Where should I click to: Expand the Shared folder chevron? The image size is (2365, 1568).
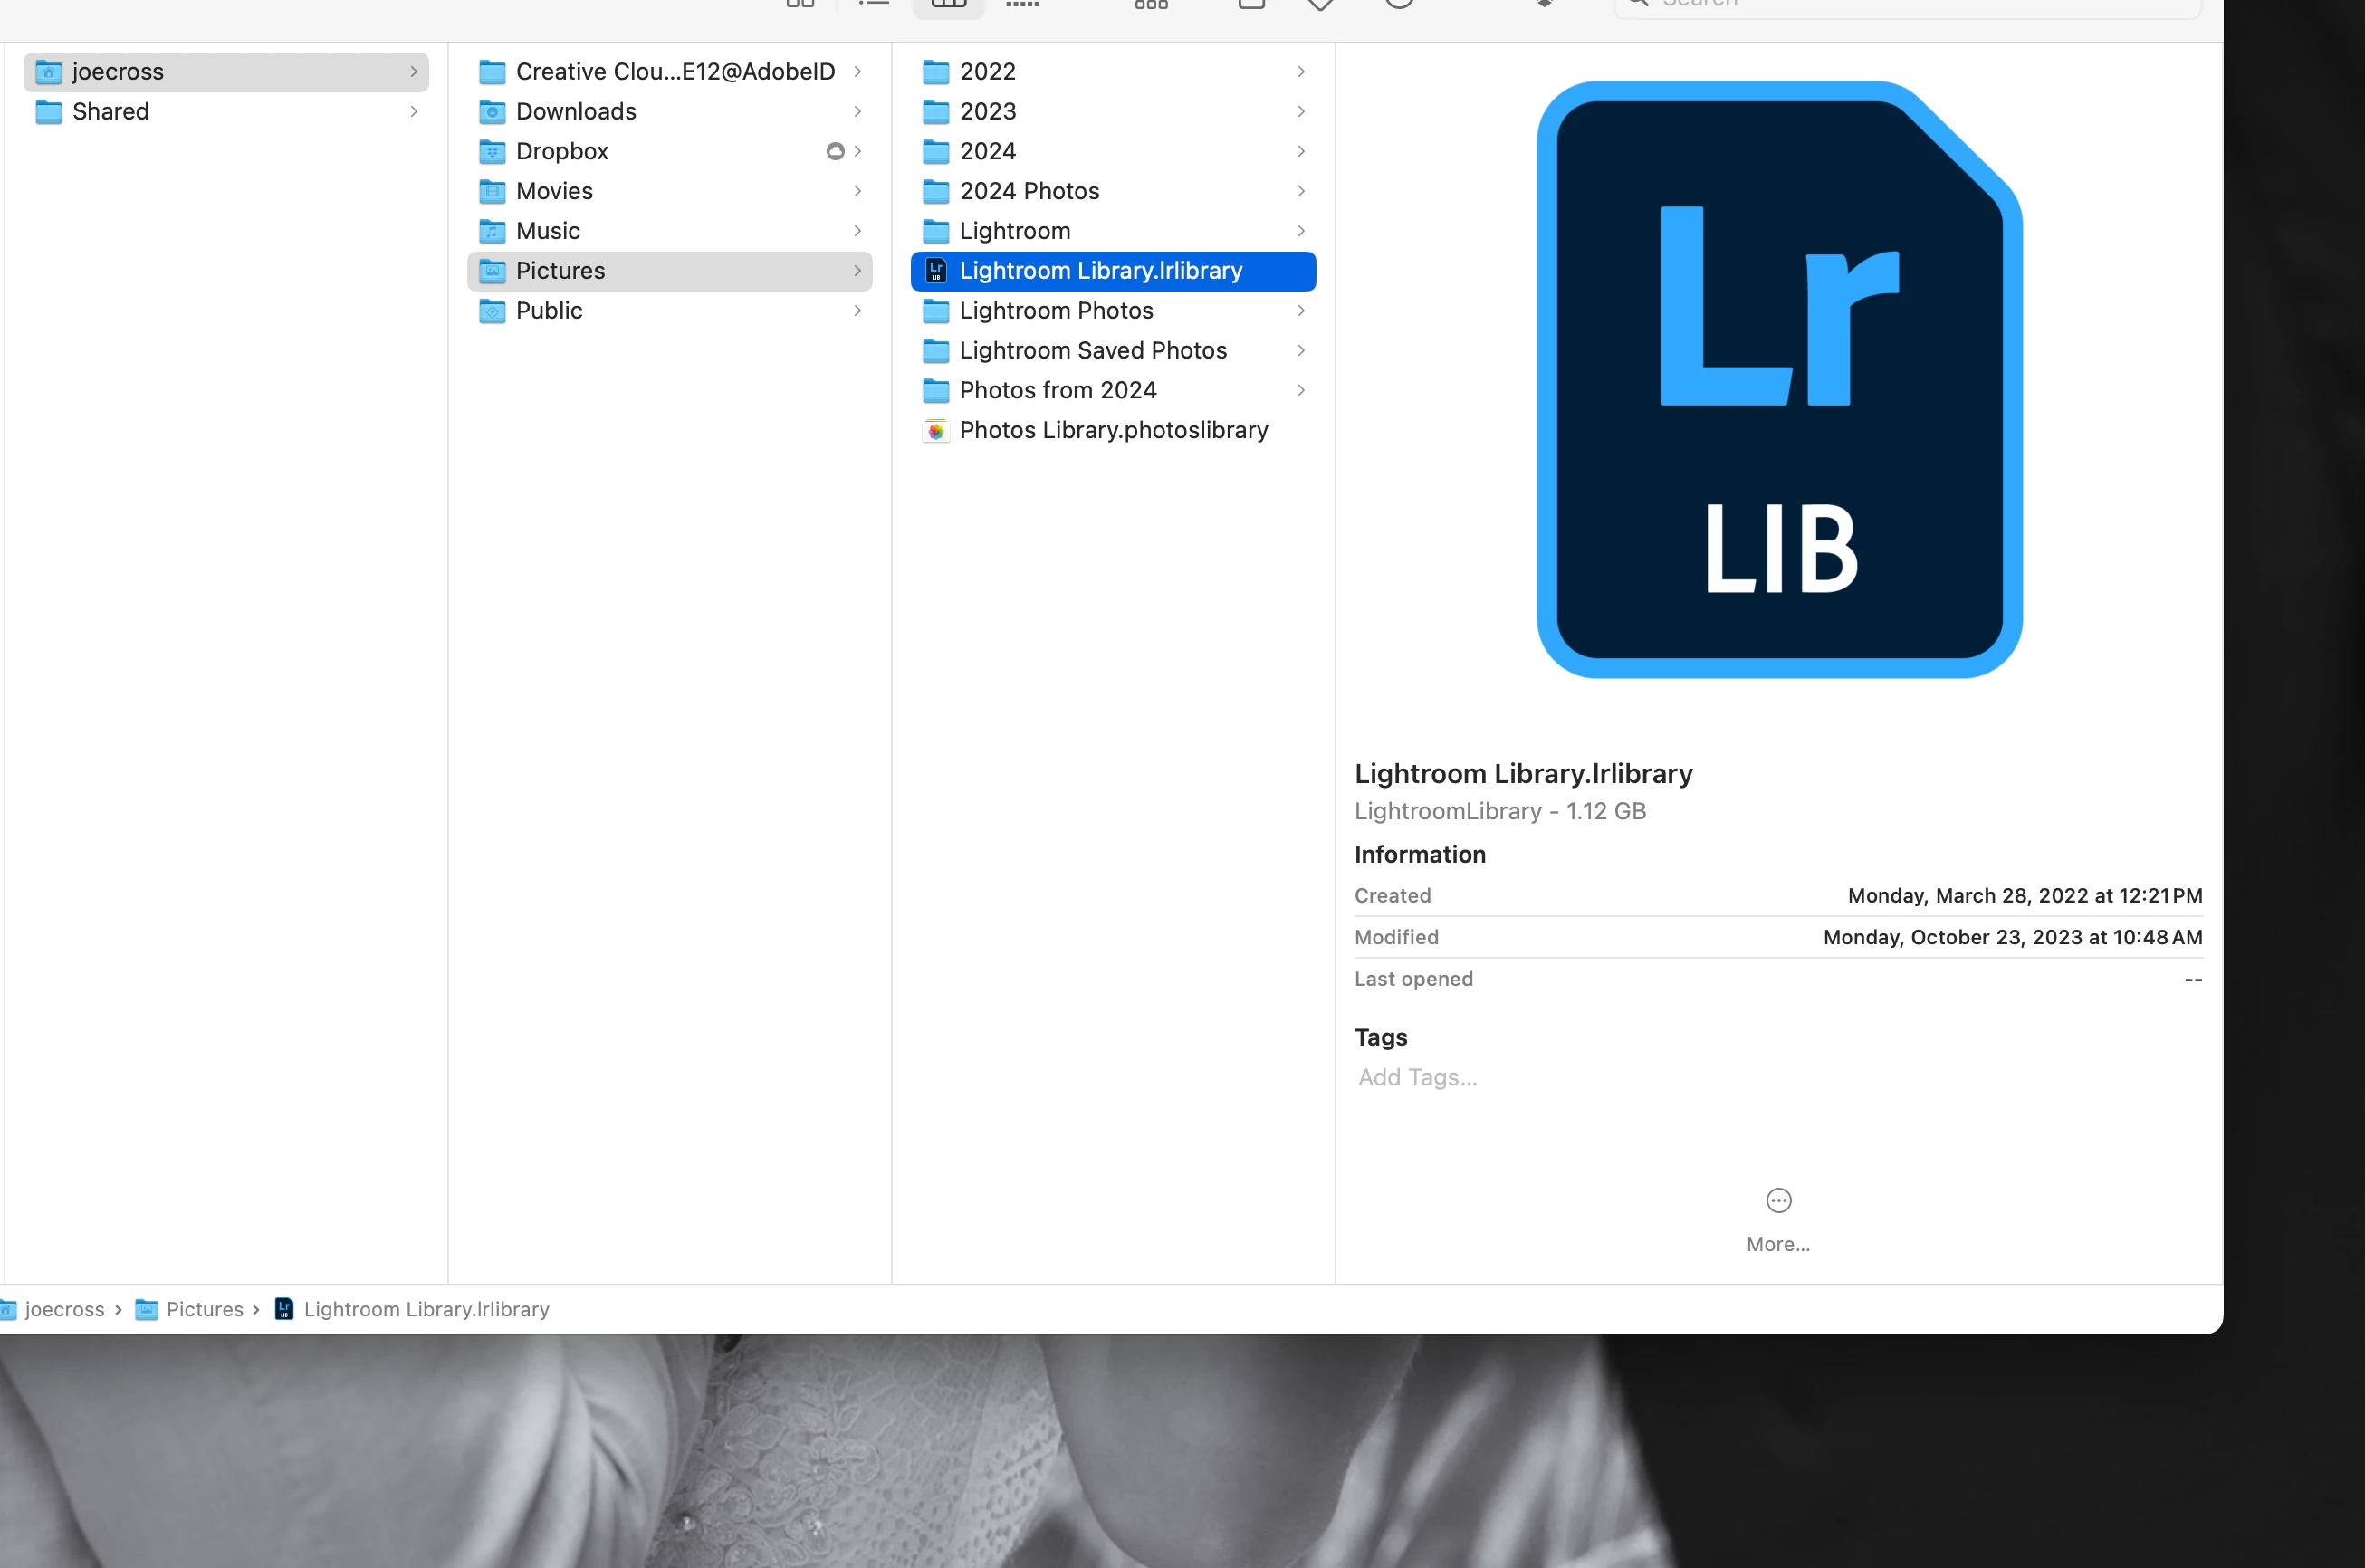click(x=414, y=111)
